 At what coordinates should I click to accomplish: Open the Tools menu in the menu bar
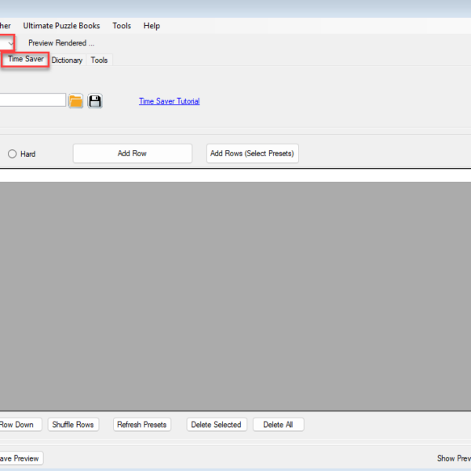[x=122, y=26]
